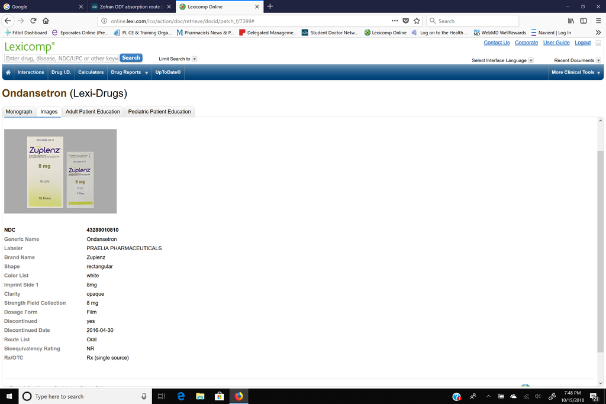Open the Adult Patient Education tab
Viewport: 606px width, 404px height.
(x=93, y=112)
